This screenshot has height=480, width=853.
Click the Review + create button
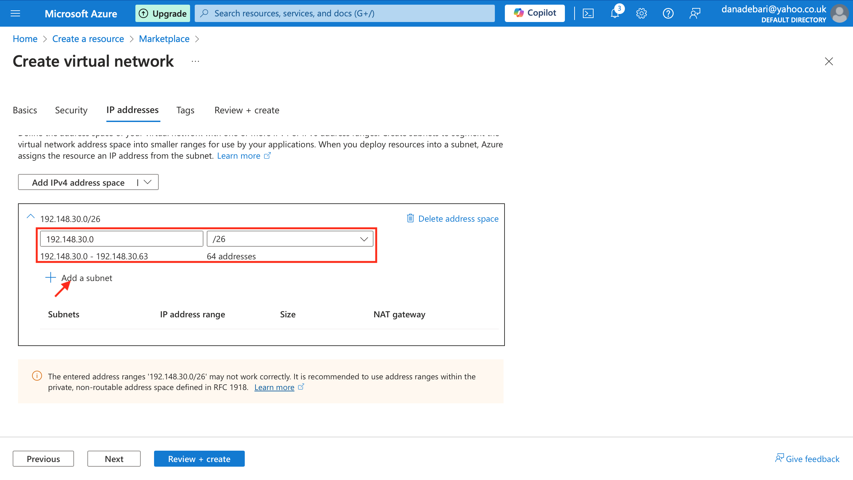pyautogui.click(x=199, y=459)
